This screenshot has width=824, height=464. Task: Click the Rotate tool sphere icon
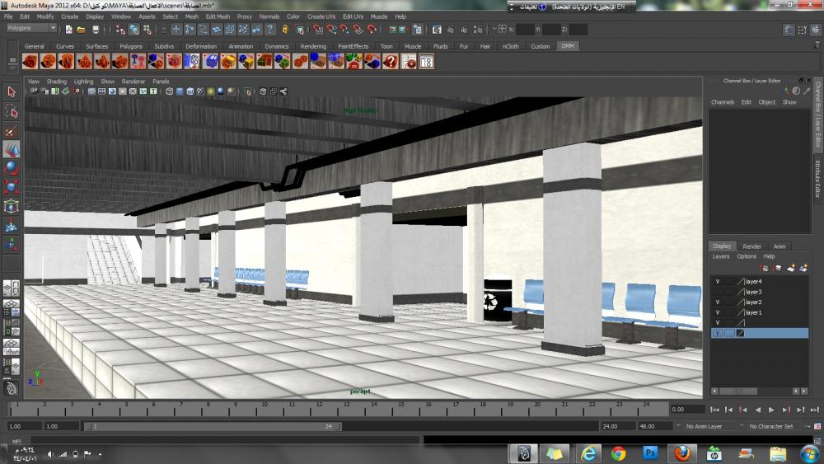pos(11,168)
